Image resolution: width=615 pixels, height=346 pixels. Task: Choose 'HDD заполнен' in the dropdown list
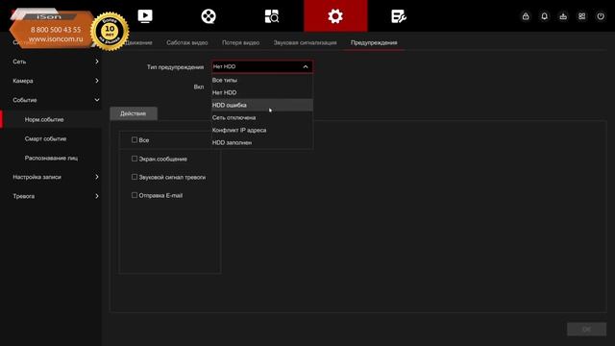pos(262,143)
